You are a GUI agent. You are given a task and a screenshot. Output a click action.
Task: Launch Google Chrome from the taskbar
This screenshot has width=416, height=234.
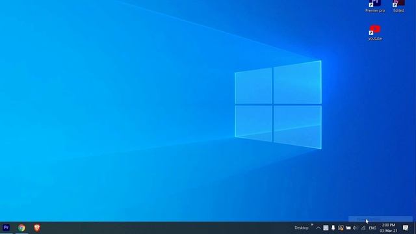pyautogui.click(x=21, y=227)
